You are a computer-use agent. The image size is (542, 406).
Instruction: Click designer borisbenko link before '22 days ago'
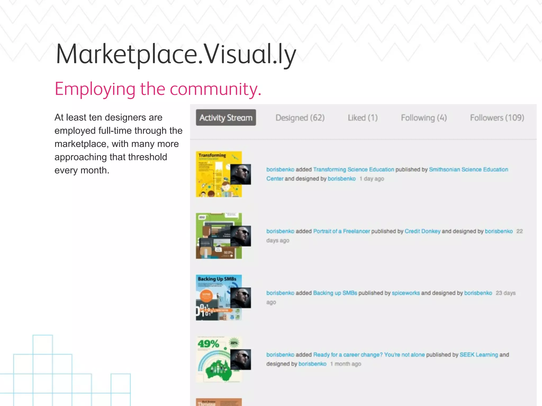(499, 231)
